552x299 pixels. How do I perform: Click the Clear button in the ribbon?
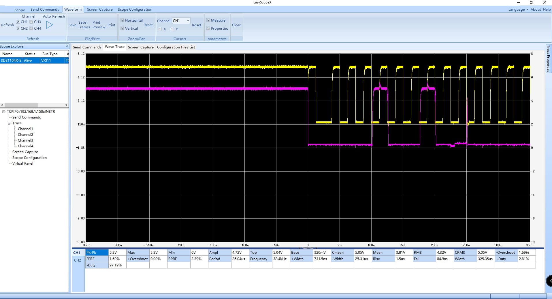tap(236, 25)
